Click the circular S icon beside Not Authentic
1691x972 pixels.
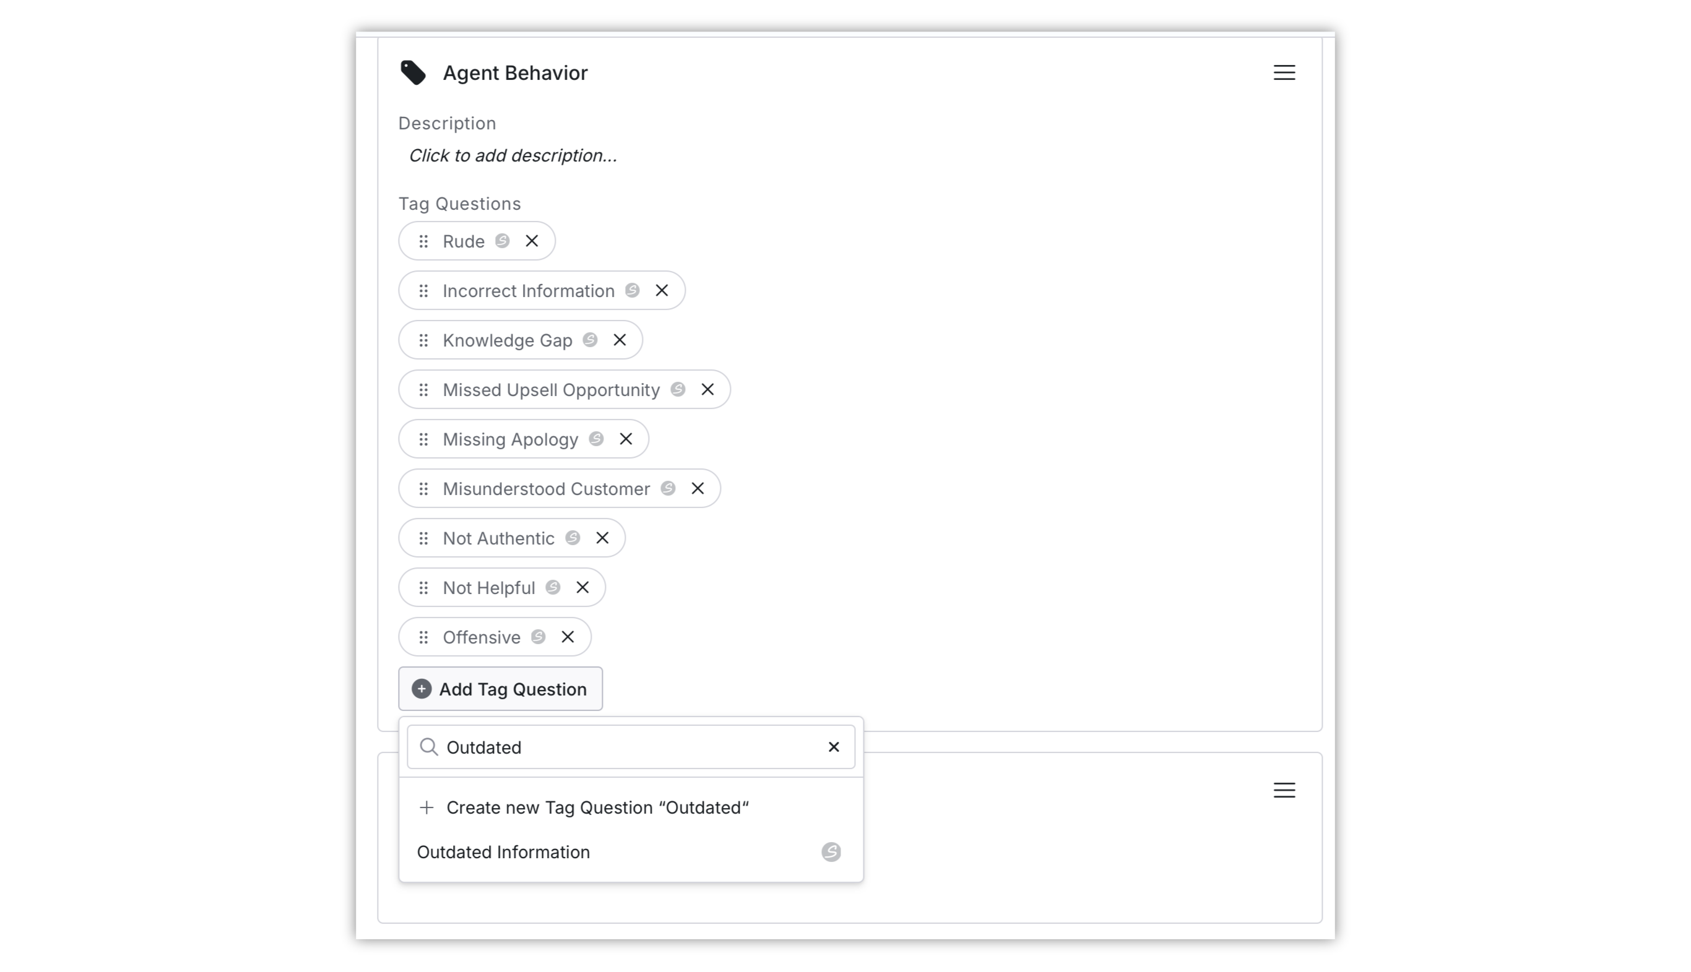pyautogui.click(x=573, y=538)
